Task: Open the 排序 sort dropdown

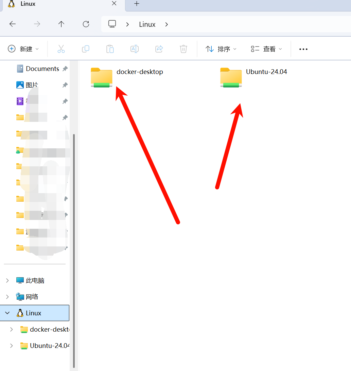Action: click(x=221, y=49)
